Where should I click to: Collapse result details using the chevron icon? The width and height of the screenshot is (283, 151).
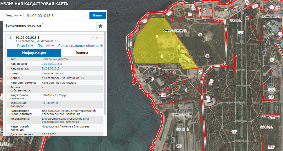click(x=101, y=38)
